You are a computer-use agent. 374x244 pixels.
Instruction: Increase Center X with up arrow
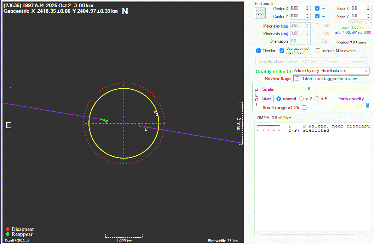[x=307, y=7]
